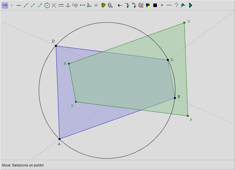Select point D on the circle
235x170 pixels.
coord(56,46)
